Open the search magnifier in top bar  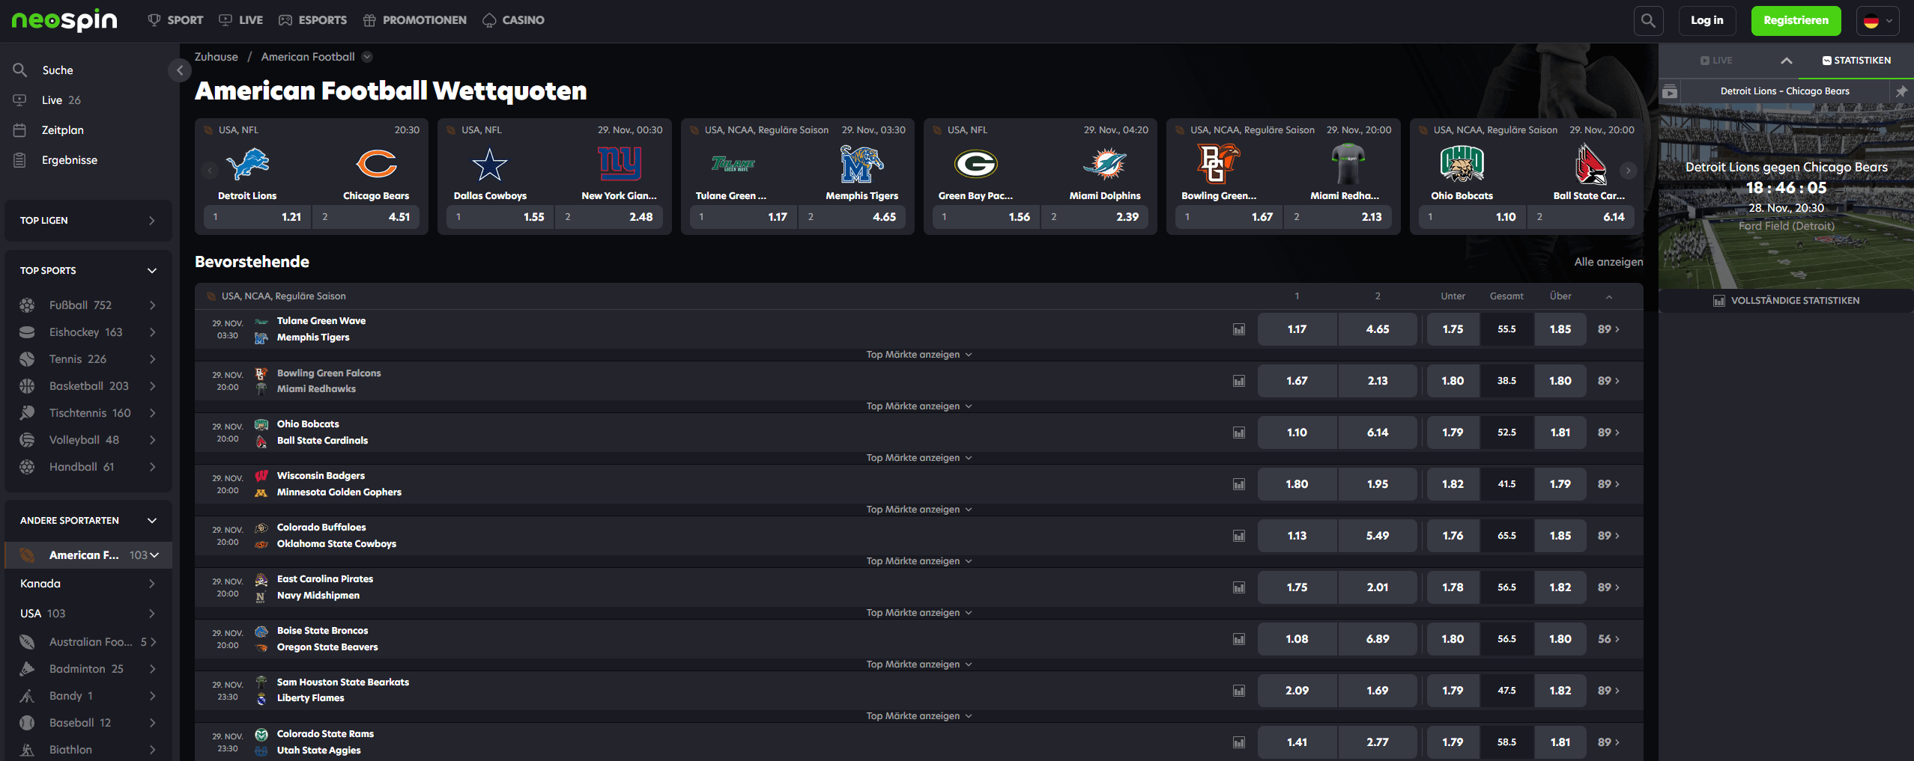click(x=1648, y=20)
